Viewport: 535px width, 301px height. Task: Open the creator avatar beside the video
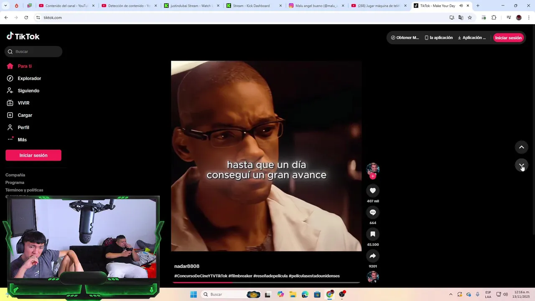[373, 169]
